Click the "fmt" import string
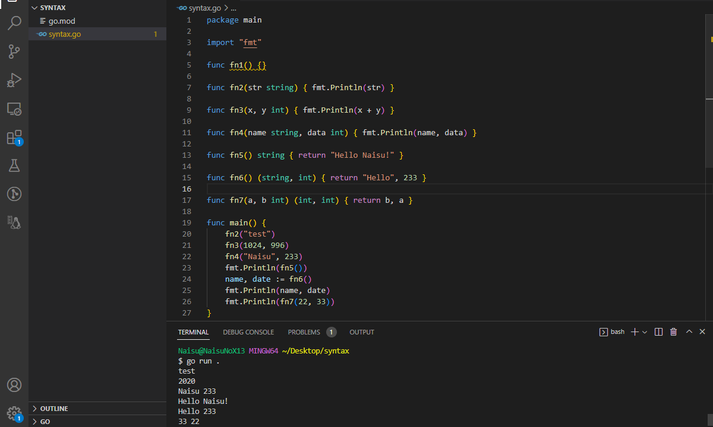This screenshot has width=713, height=427. (x=250, y=43)
